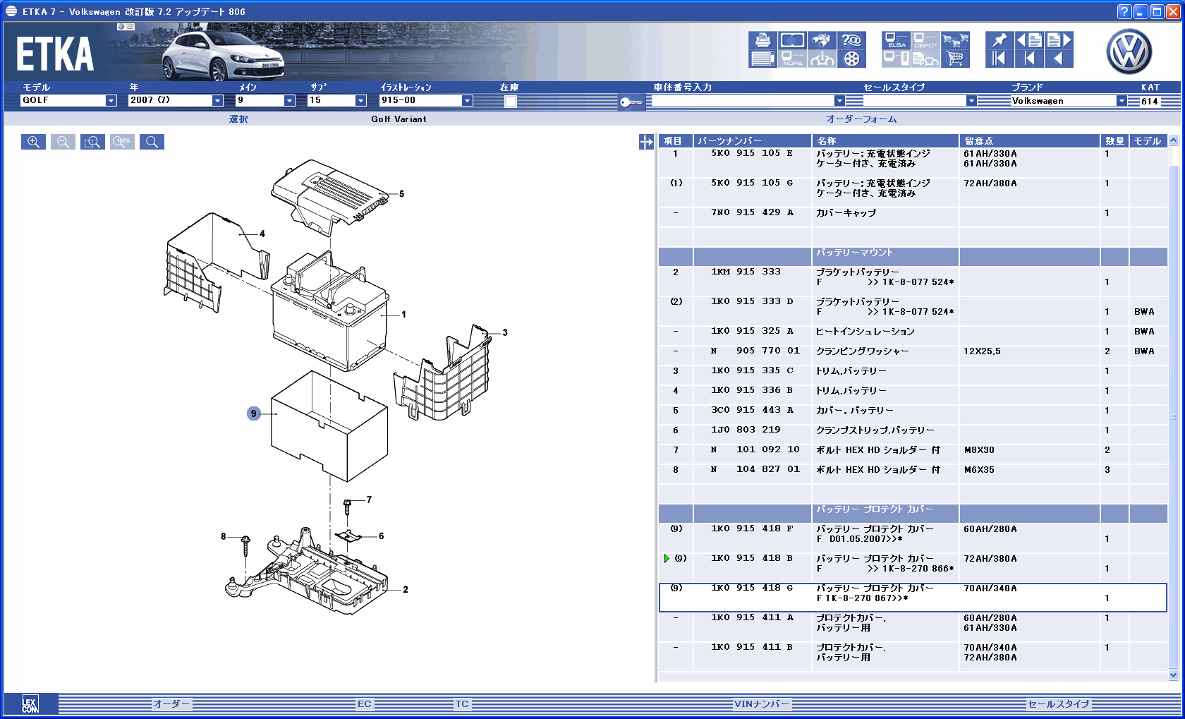Screen dimensions: 1185x719
Task: Open the サブ subgroup 15 dropdown
Action: click(x=360, y=101)
